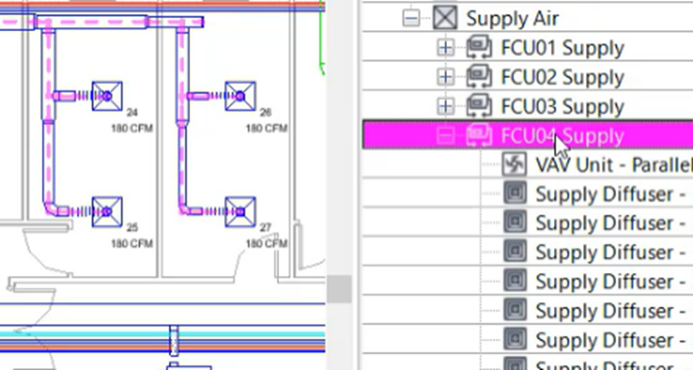Image resolution: width=693 pixels, height=370 pixels.
Task: Select air terminal diffuser number 25
Action: 107,212
